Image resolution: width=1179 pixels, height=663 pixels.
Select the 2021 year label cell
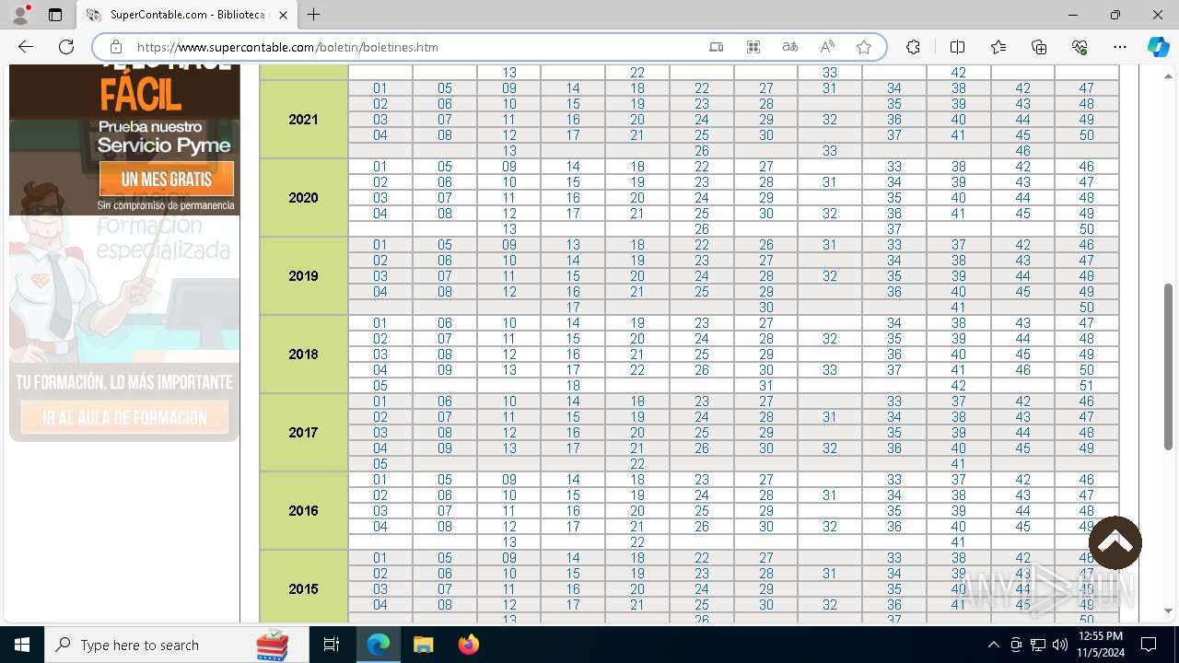pos(304,120)
